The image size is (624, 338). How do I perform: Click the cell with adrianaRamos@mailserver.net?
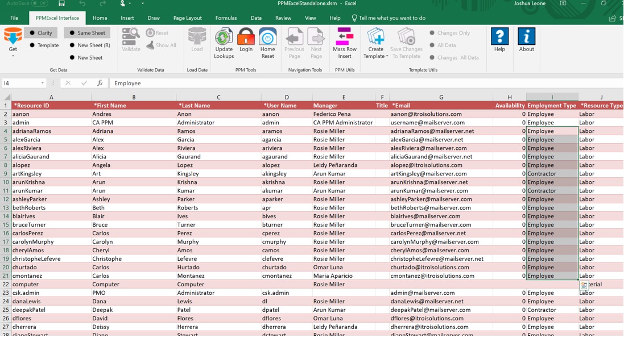pos(441,131)
